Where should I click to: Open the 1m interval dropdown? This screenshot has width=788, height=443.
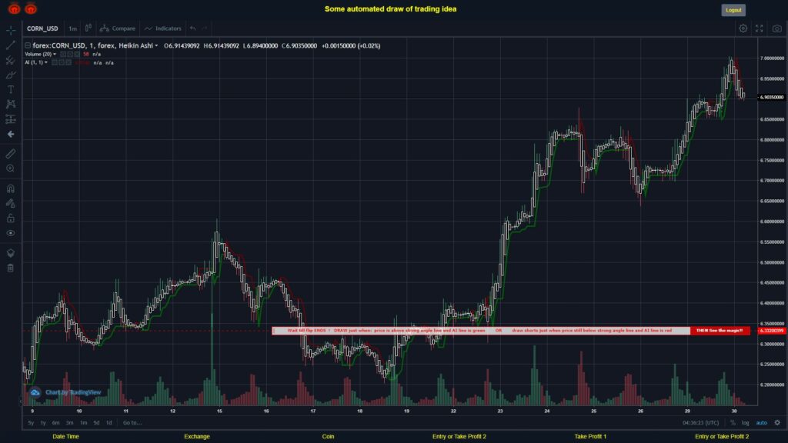click(73, 28)
